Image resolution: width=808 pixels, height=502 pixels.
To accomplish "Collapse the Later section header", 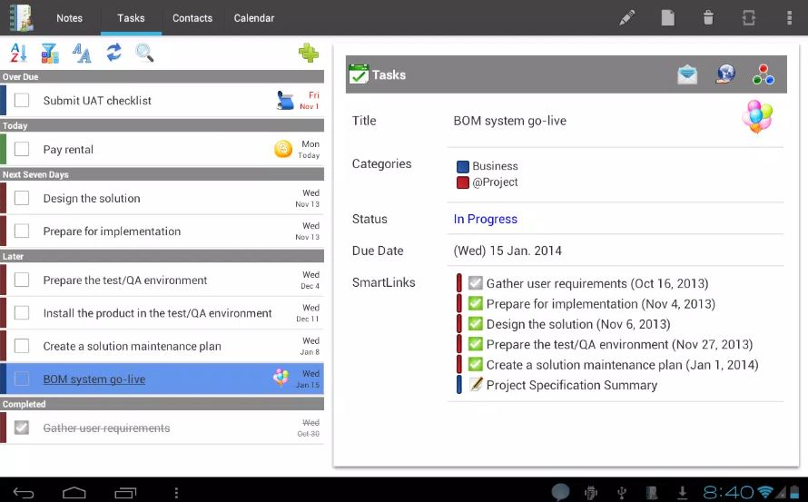I will pyautogui.click(x=162, y=256).
